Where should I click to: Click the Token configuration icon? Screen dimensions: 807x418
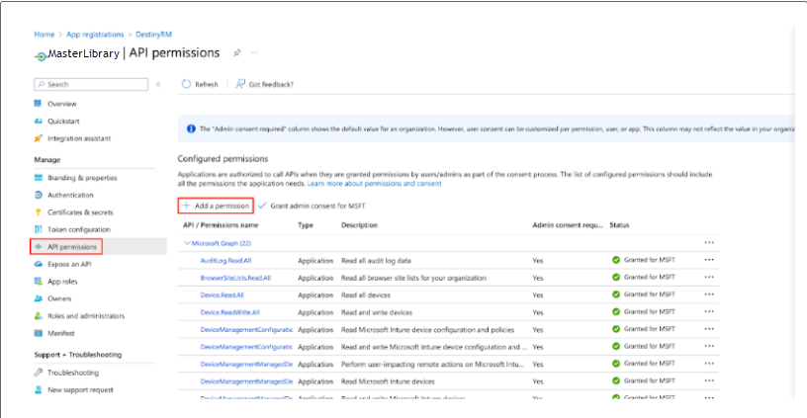(x=39, y=229)
